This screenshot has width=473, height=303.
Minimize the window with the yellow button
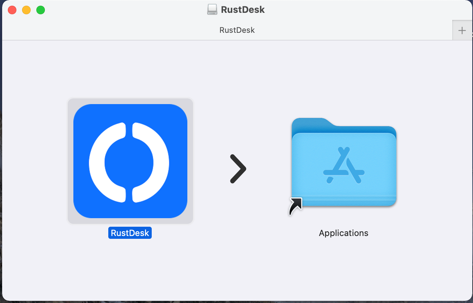point(26,10)
